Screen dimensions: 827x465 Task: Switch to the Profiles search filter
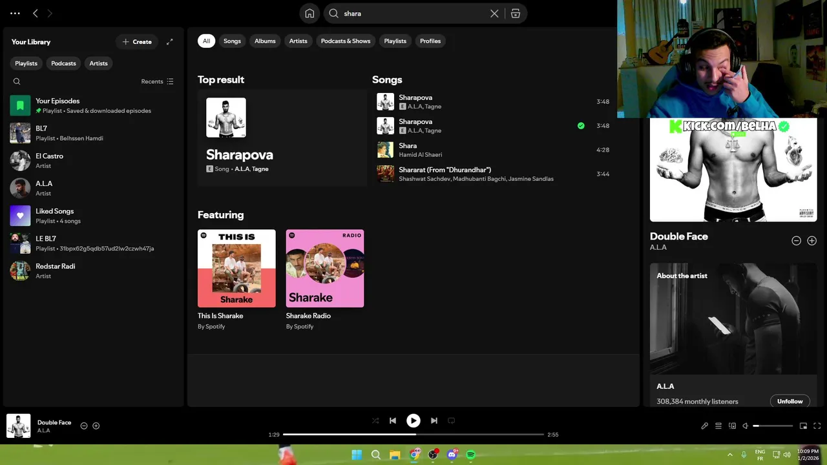click(430, 41)
